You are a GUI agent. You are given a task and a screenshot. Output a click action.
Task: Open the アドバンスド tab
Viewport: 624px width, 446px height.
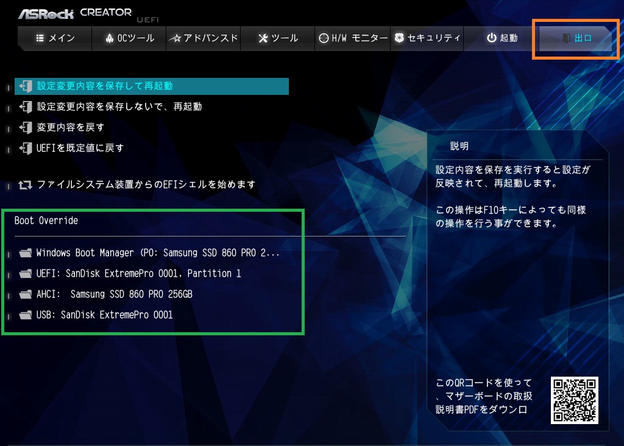click(x=204, y=38)
